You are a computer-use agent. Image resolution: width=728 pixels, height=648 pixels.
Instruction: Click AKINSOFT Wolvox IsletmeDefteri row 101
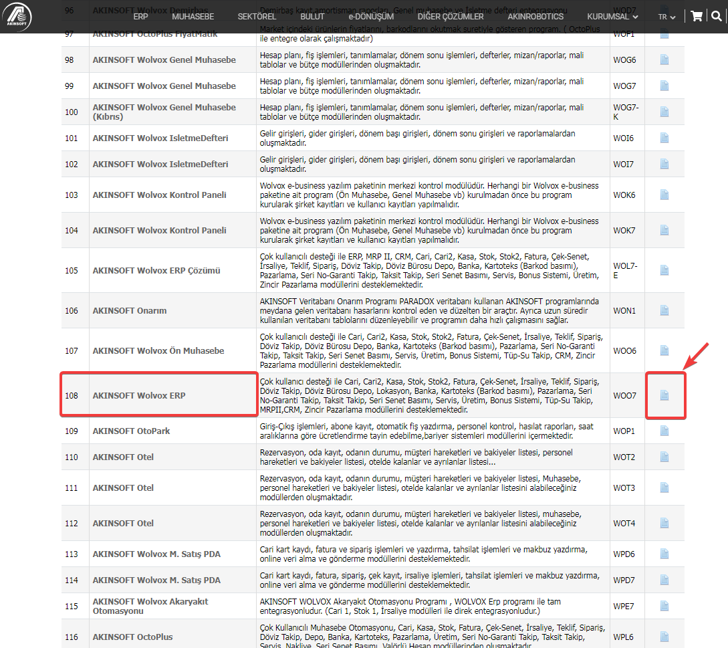click(x=160, y=138)
